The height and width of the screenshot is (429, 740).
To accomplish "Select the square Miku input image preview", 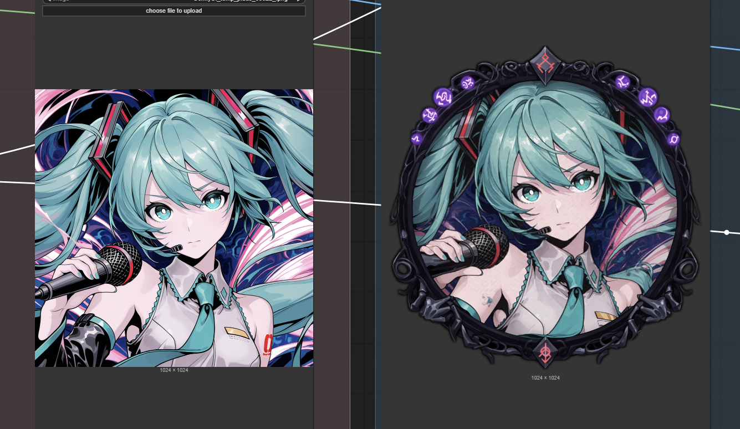I will (174, 228).
